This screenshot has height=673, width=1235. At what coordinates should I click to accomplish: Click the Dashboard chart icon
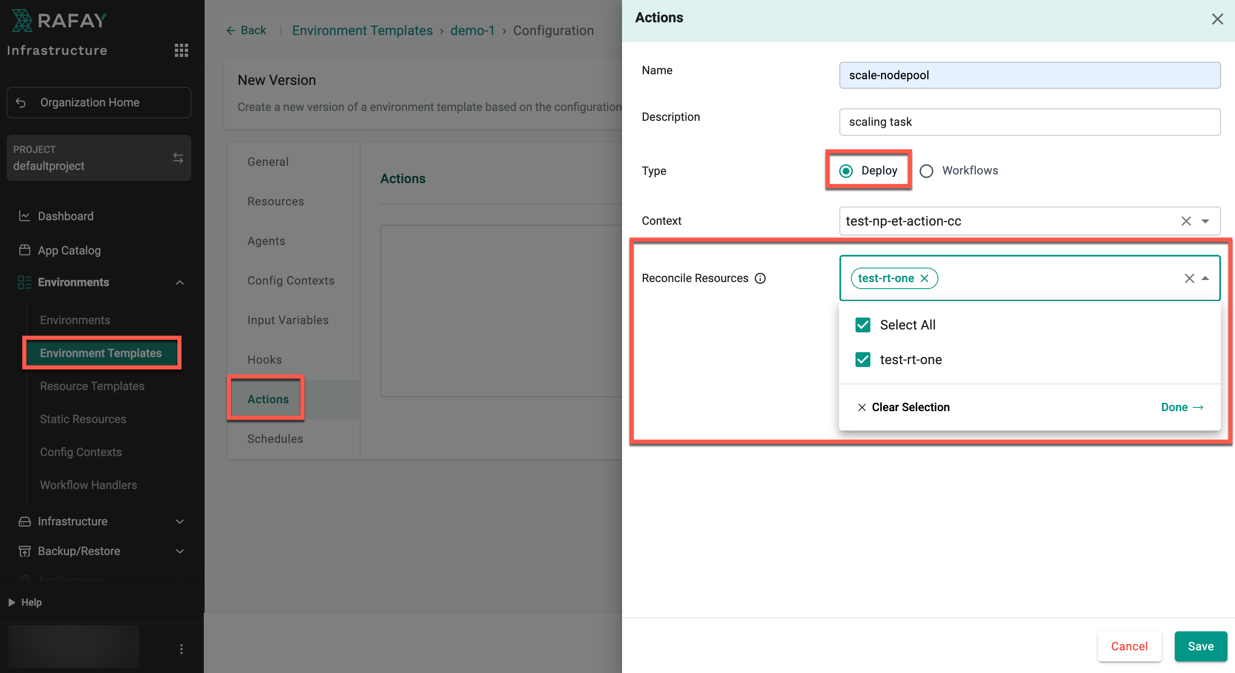(24, 216)
